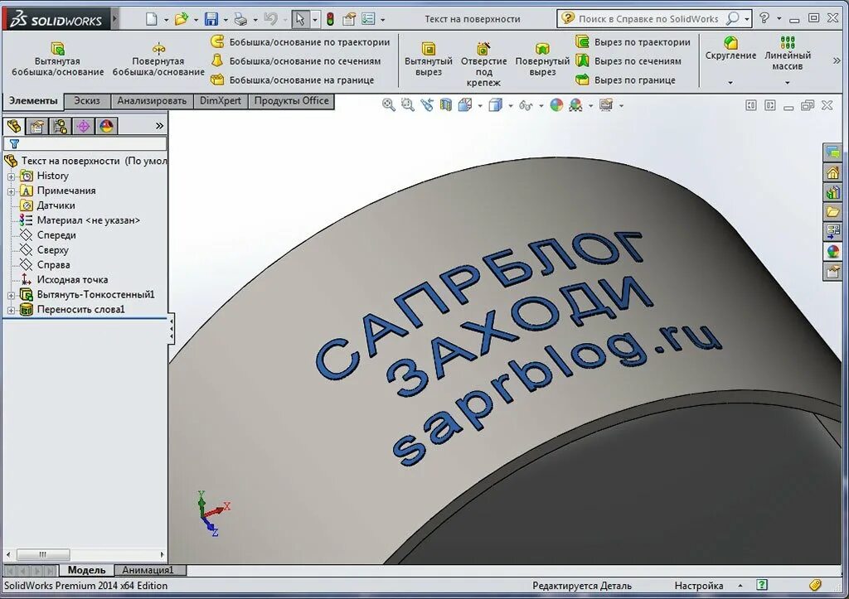The width and height of the screenshot is (849, 599).
Task: Open Appearances color sphere in task pane
Action: pos(832,250)
